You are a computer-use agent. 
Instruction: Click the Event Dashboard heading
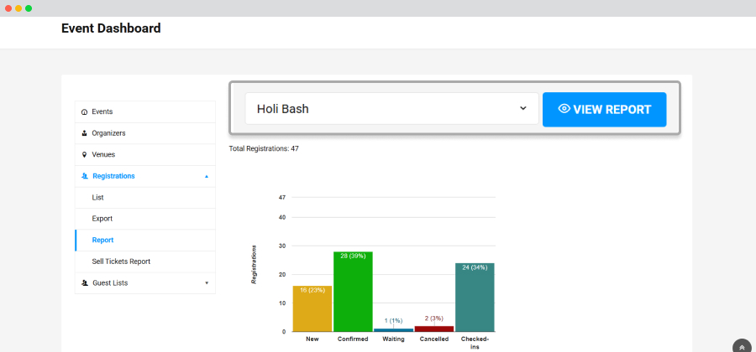[111, 28]
